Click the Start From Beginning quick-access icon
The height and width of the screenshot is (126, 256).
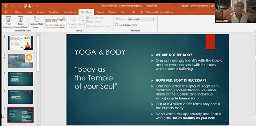(25, 6)
